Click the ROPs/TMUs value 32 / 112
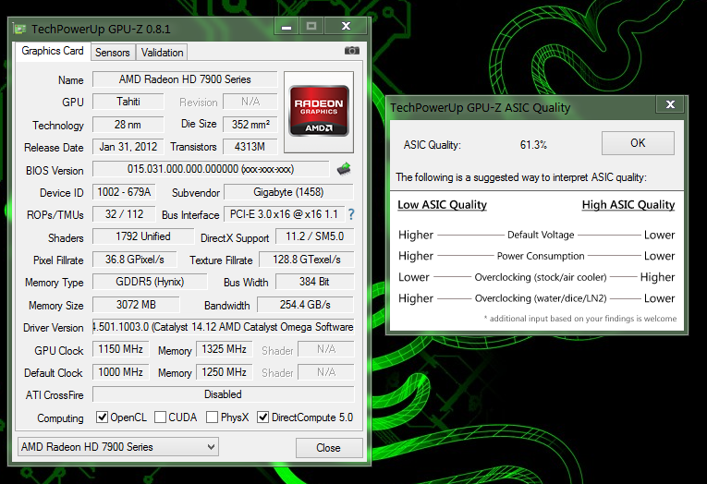 click(x=124, y=214)
